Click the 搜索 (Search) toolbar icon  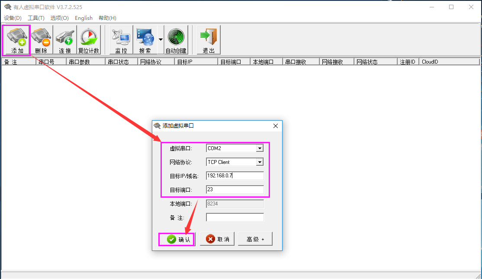(x=145, y=40)
